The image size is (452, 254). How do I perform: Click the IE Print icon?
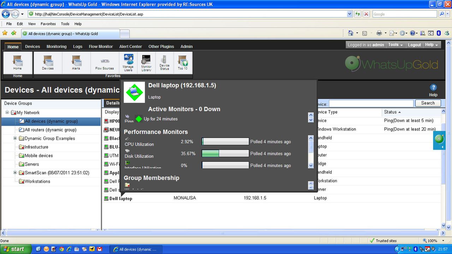[x=379, y=33]
